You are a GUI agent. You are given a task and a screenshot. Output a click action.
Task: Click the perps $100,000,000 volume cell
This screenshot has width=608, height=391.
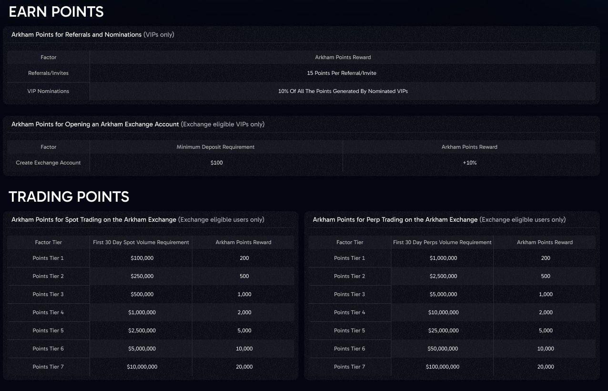(443, 367)
